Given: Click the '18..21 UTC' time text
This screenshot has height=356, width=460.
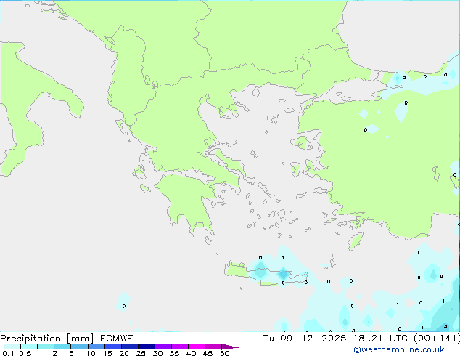Looking at the screenshot, I should 380,339.
